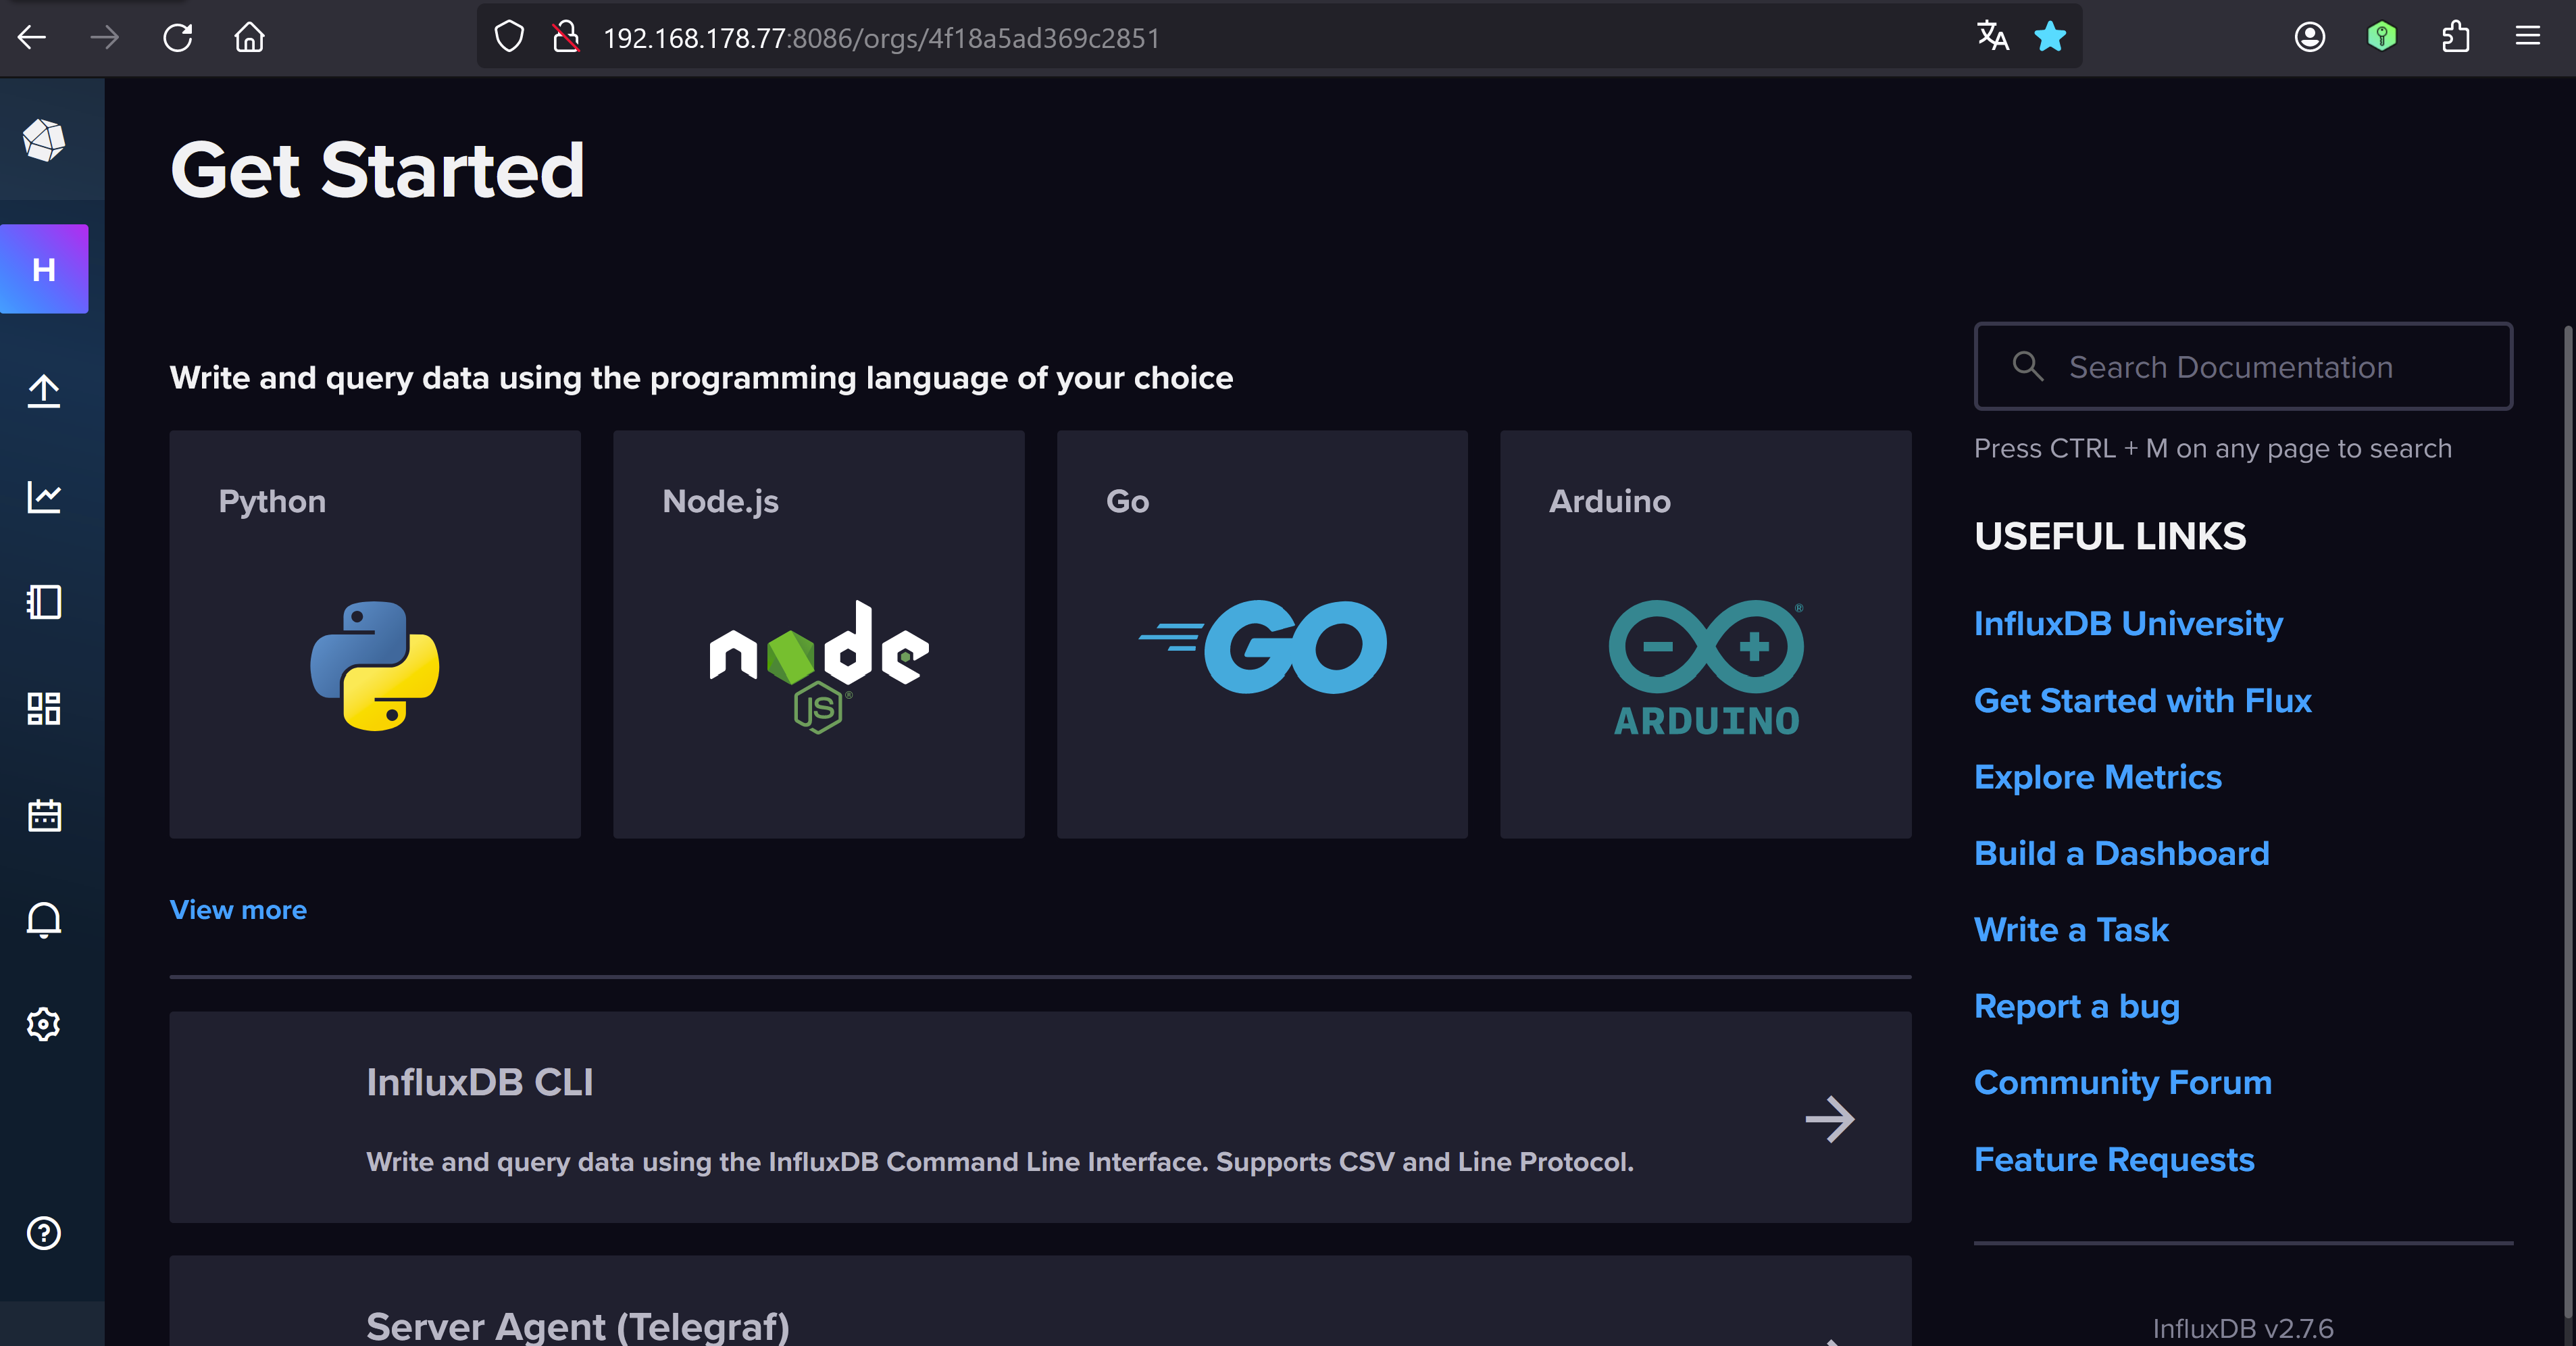Open Settings gear icon in sidebar
Image resolution: width=2576 pixels, height=1346 pixels.
[x=44, y=1024]
